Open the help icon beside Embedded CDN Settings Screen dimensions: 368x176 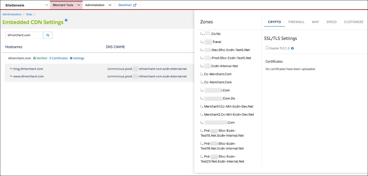[66, 20]
